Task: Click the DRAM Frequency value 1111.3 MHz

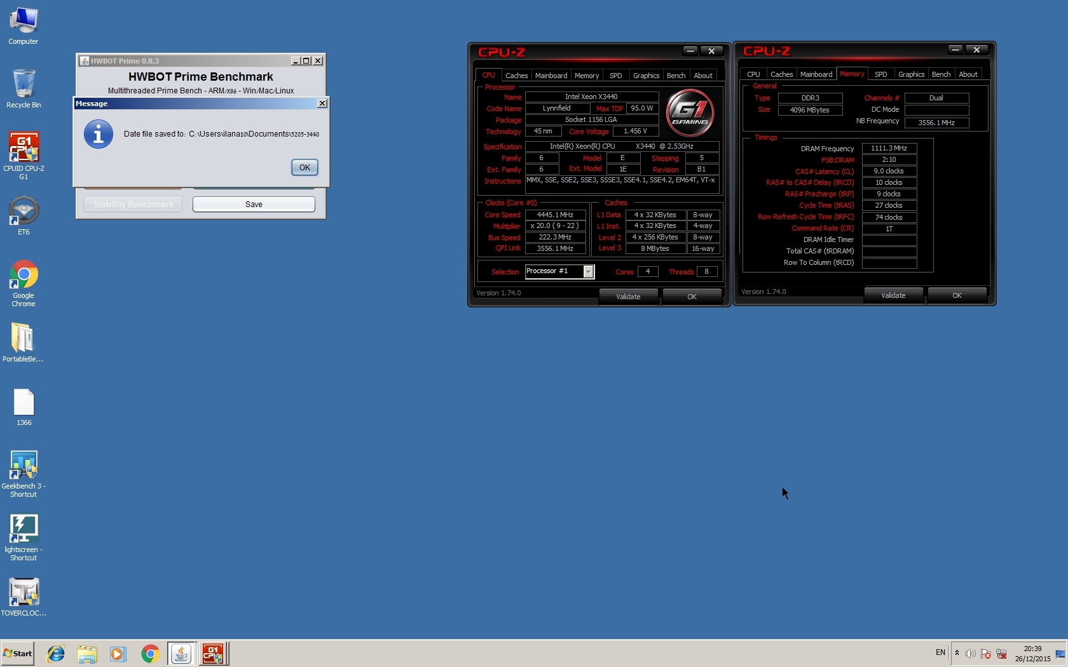Action: [x=889, y=148]
